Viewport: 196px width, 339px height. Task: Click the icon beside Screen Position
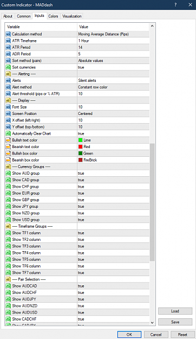[x=8, y=114]
